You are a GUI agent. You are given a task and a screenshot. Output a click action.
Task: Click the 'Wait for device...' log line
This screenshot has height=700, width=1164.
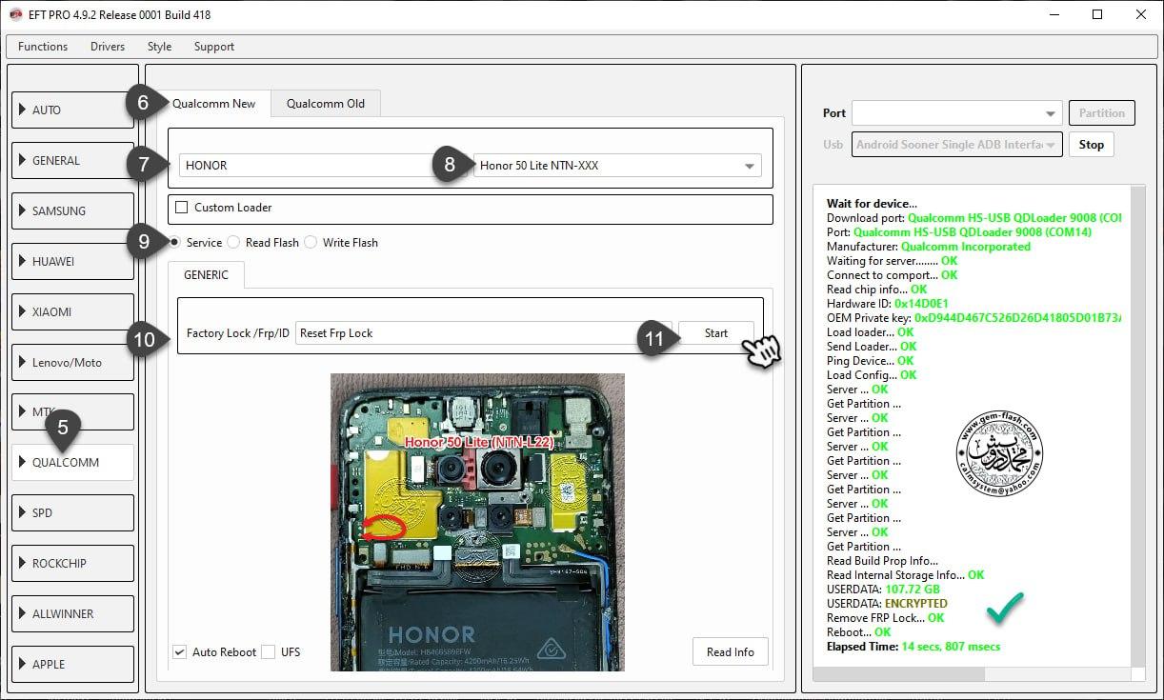(x=872, y=203)
